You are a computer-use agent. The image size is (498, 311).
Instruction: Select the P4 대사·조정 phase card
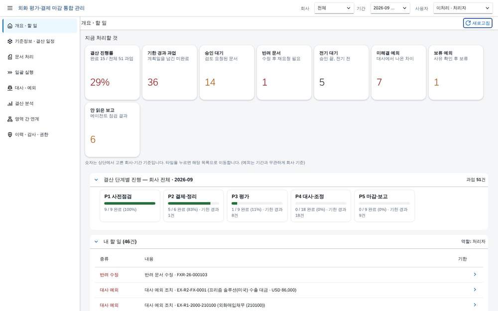(x=321, y=206)
